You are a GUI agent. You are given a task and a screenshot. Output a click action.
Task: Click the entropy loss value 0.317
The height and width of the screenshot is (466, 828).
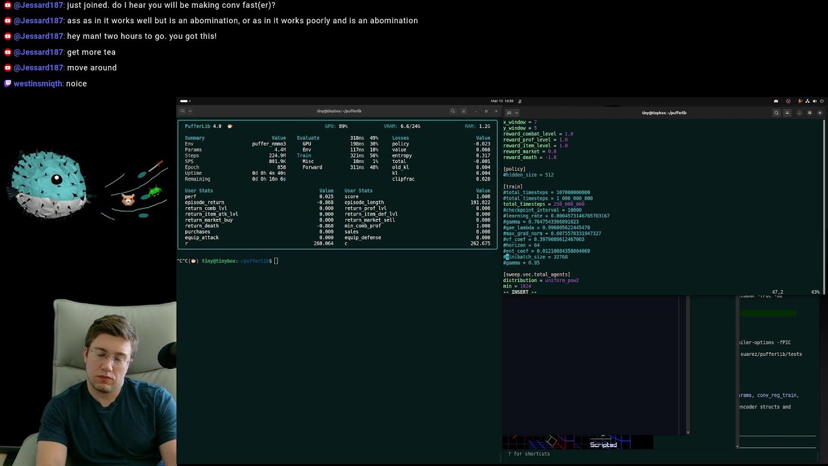click(x=483, y=155)
